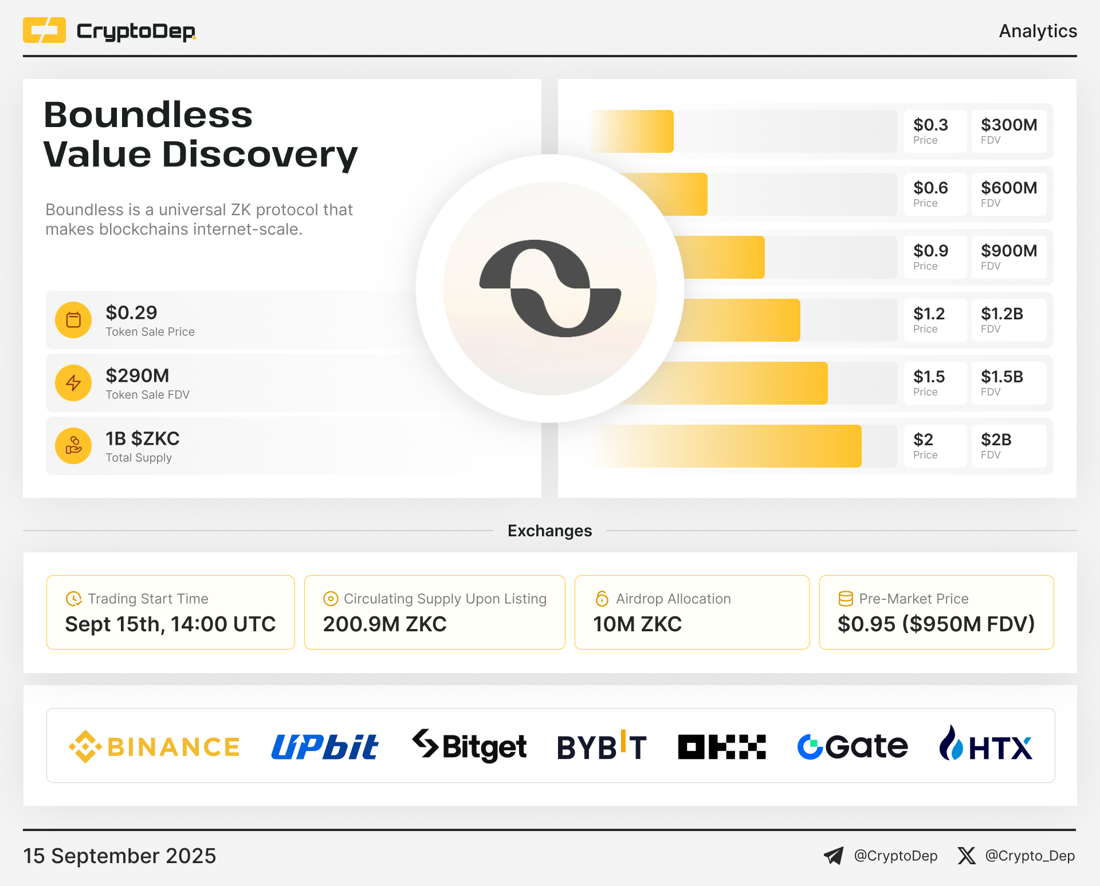Click the $0.29 Token Sale Price value
The image size is (1100, 886).
(x=131, y=313)
